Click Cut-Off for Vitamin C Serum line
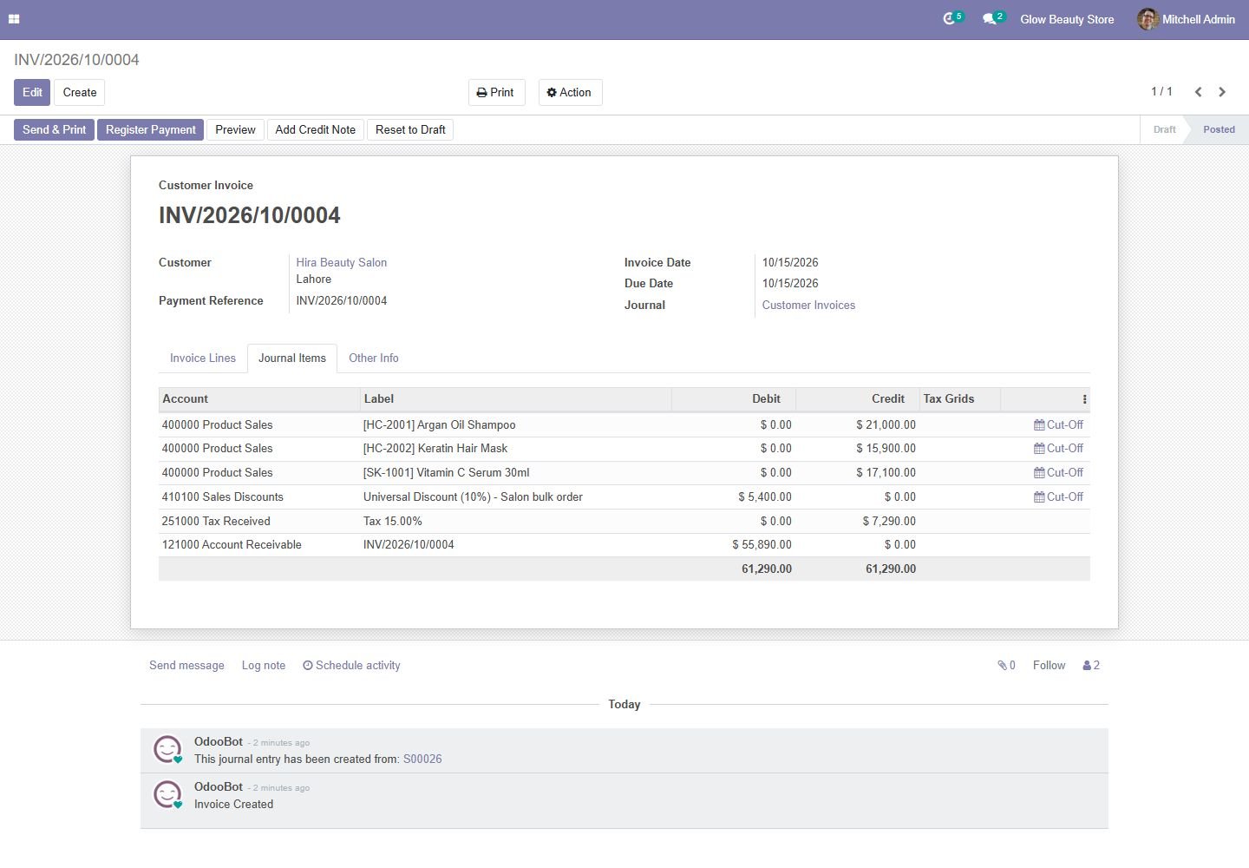 click(1058, 473)
